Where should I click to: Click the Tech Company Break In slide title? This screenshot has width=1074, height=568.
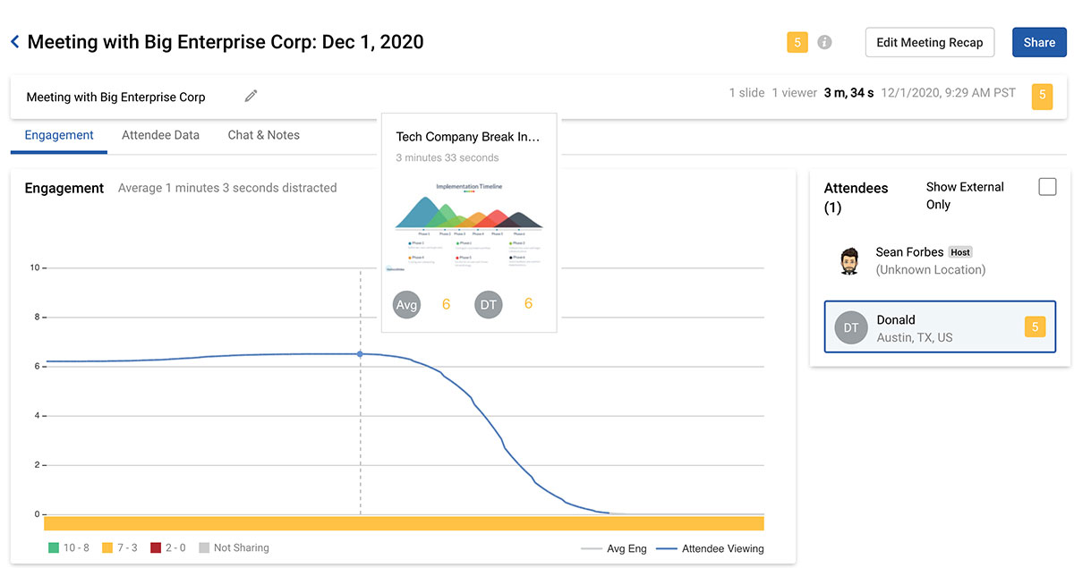pyautogui.click(x=468, y=137)
